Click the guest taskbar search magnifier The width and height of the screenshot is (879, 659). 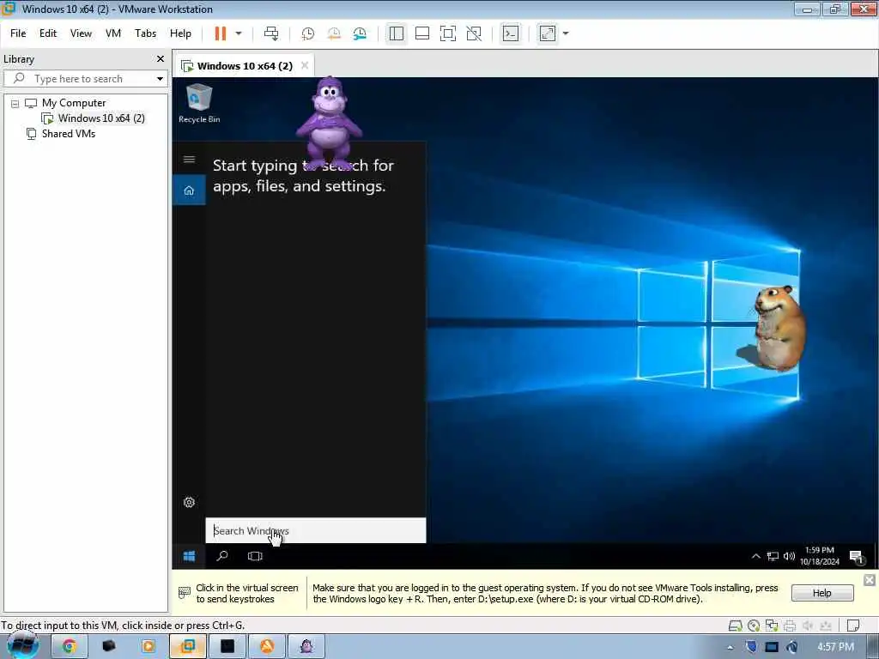tap(222, 556)
